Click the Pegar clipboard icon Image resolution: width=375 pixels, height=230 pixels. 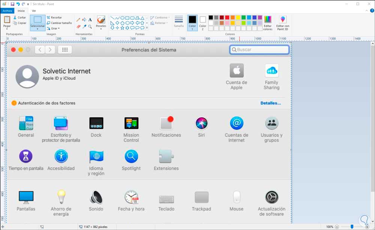coord(7,19)
